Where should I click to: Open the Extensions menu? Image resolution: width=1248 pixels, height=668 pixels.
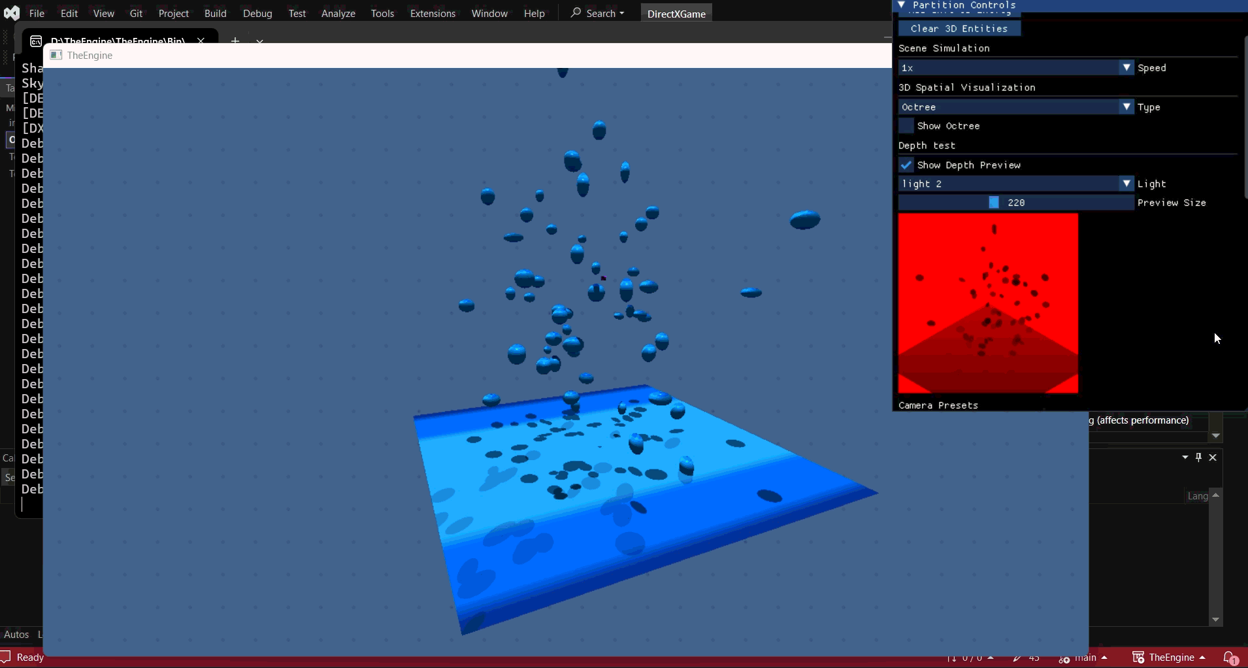point(433,12)
